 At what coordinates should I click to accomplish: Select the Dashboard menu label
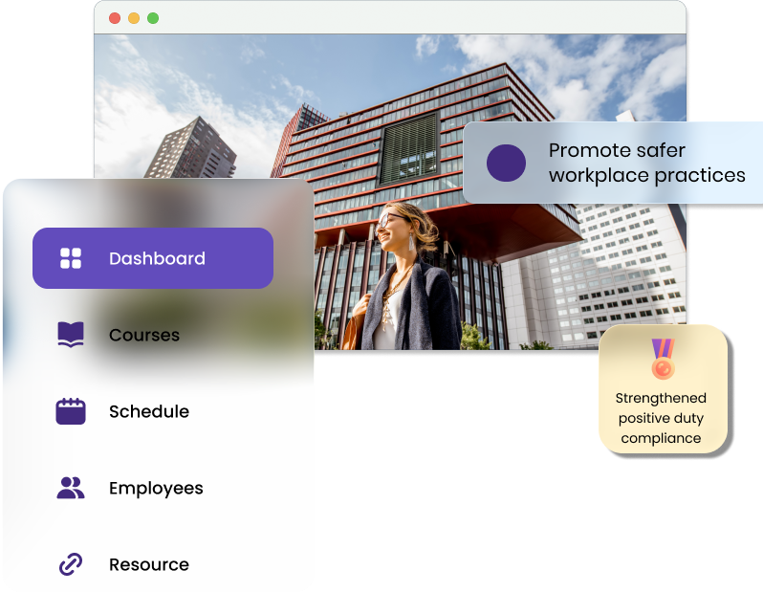pos(157,258)
